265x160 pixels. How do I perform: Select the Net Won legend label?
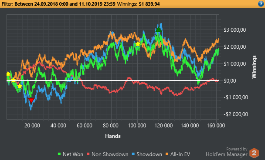[x=73, y=154]
